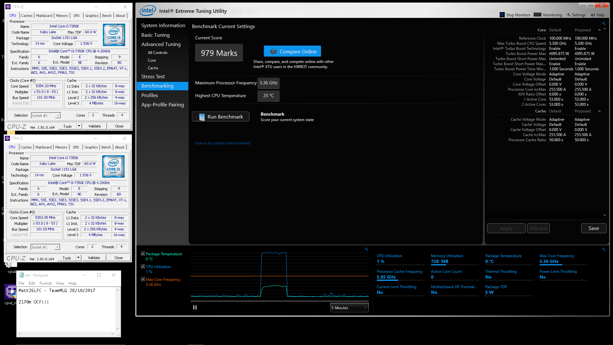Pause the monitoring graph

pyautogui.click(x=195, y=308)
